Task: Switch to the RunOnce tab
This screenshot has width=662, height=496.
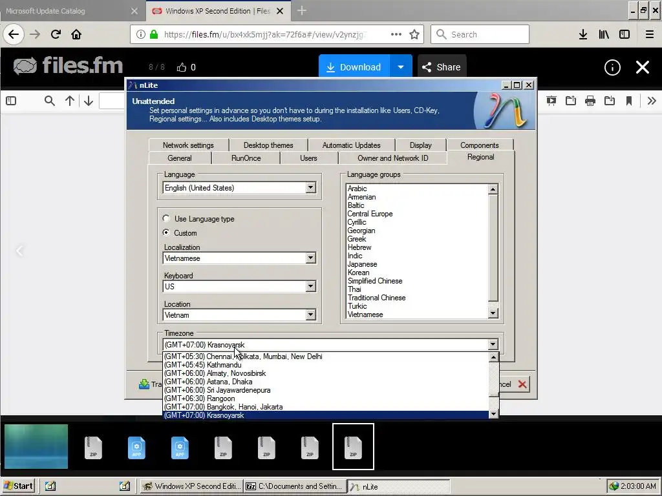Action: (246, 158)
